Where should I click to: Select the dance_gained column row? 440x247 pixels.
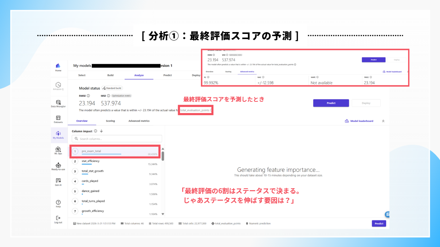[115, 191]
